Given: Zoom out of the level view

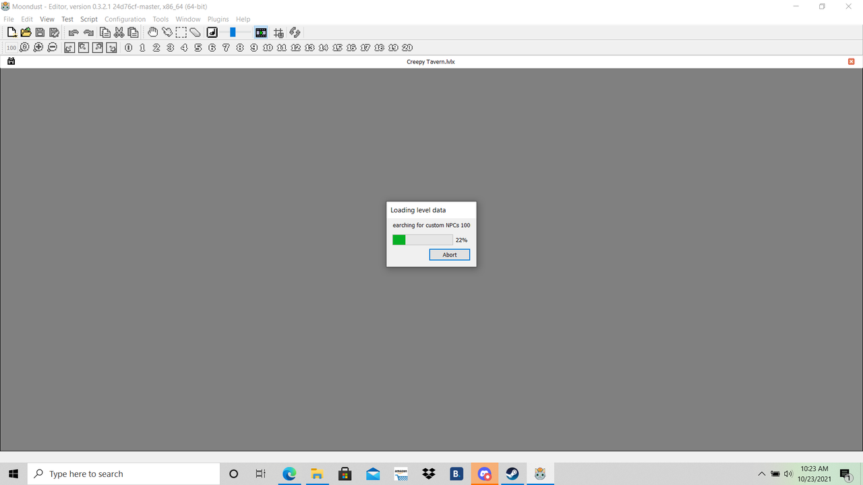Looking at the screenshot, I should tap(52, 47).
